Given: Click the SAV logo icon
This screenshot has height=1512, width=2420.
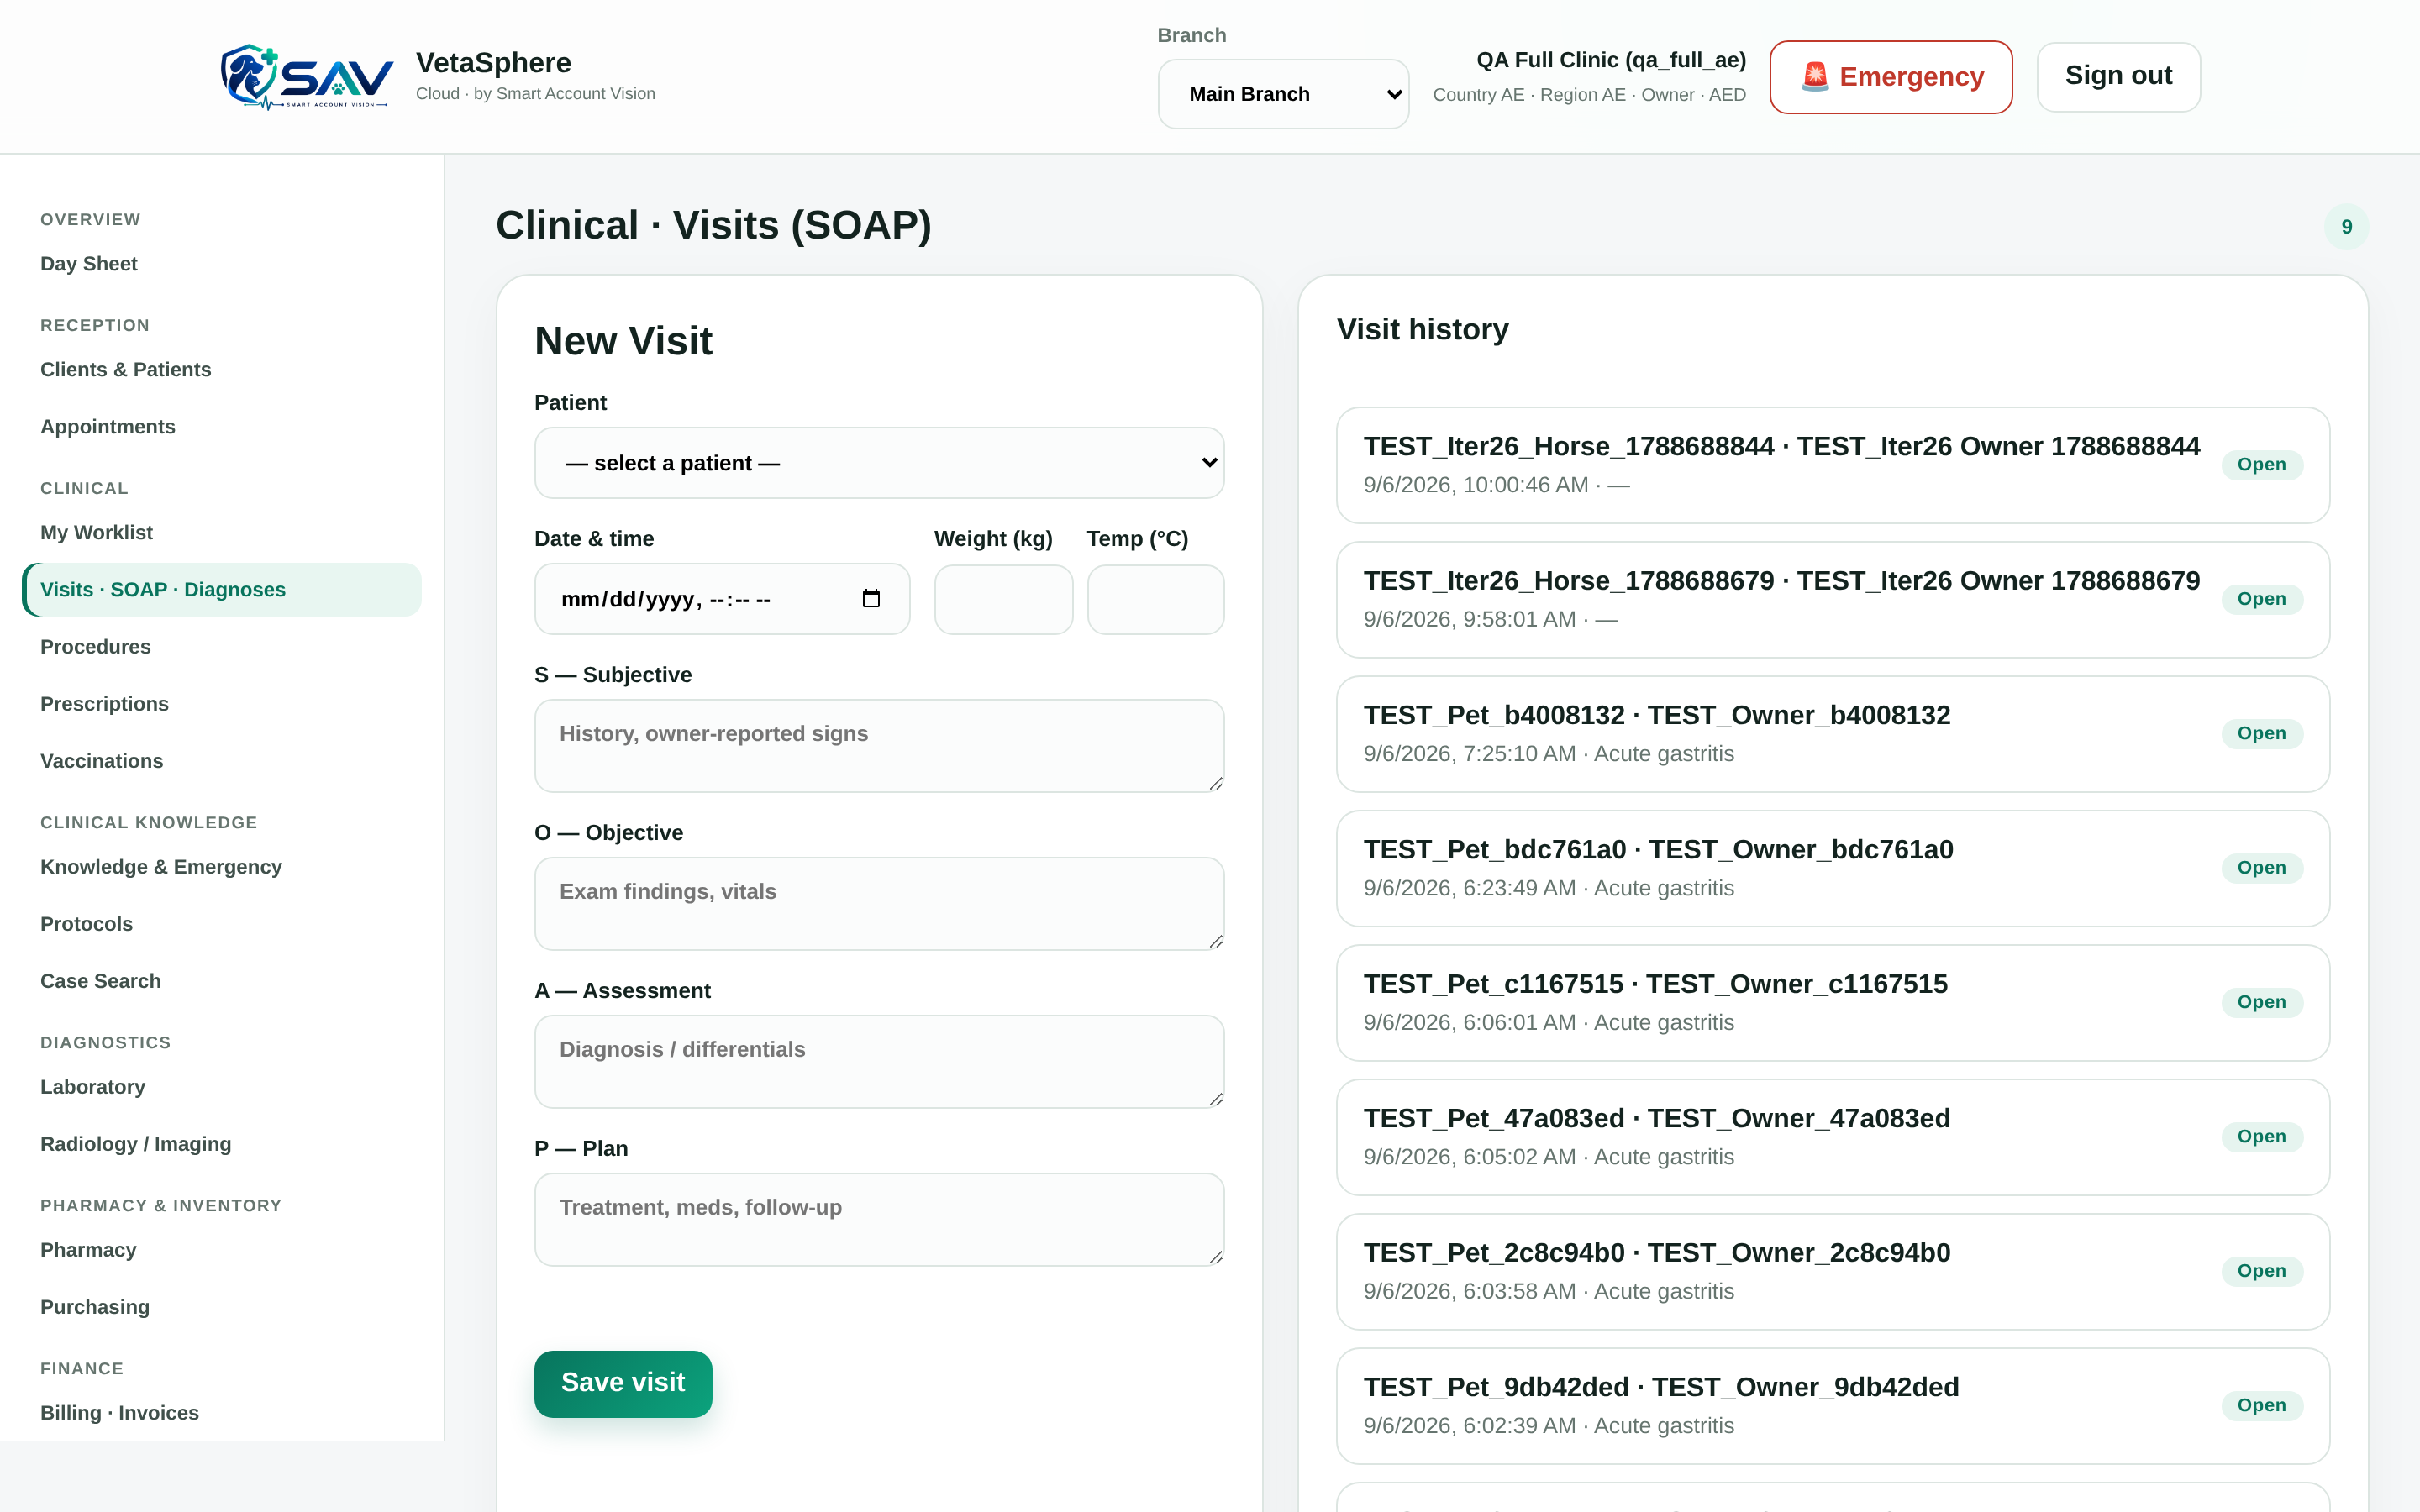Looking at the screenshot, I should pyautogui.click(x=307, y=77).
